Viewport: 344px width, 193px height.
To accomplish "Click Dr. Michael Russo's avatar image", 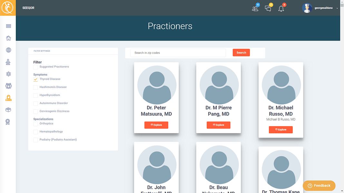I will [281, 85].
